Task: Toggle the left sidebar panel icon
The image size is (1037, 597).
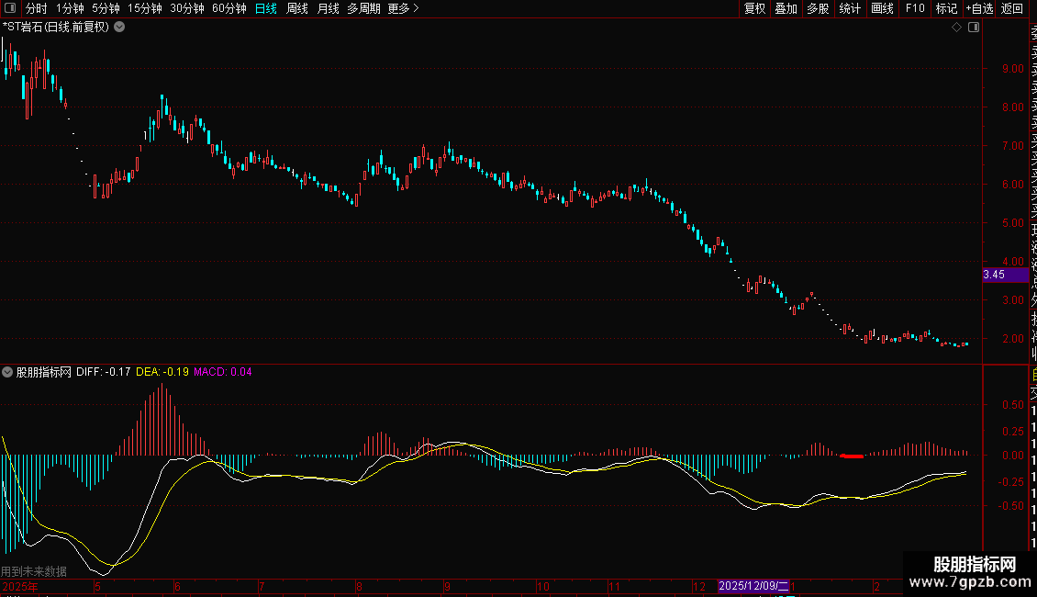Action: (10, 8)
